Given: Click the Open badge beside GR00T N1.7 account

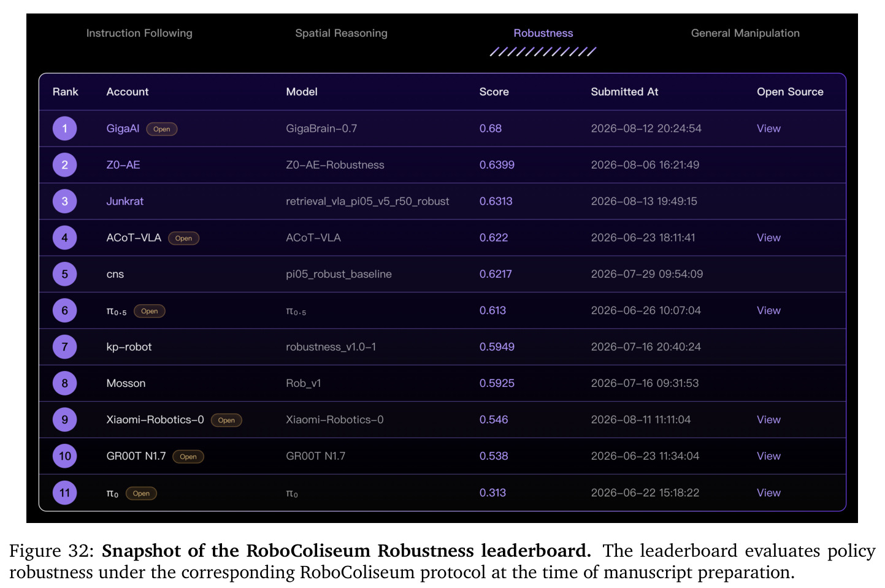Looking at the screenshot, I should point(188,457).
